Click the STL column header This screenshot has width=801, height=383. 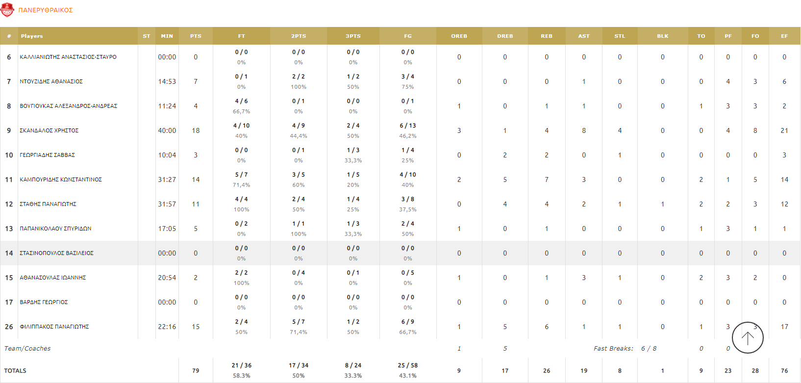point(620,36)
